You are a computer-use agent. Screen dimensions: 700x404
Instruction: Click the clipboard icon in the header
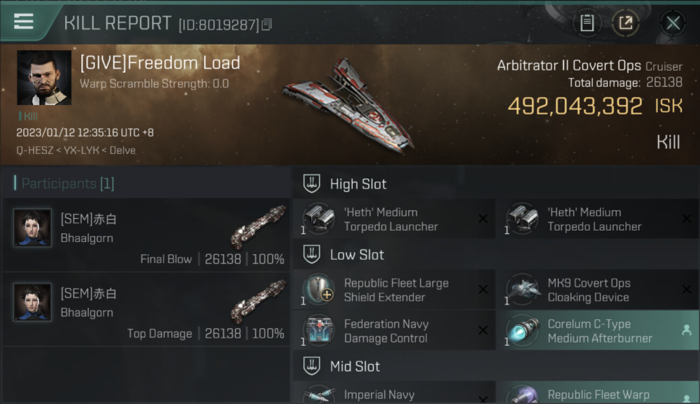click(587, 23)
